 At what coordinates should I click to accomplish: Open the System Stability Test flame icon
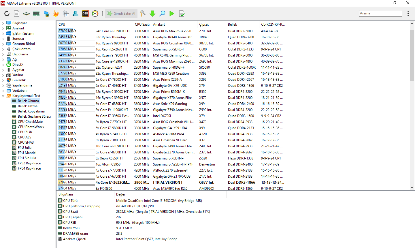[x=56, y=14]
